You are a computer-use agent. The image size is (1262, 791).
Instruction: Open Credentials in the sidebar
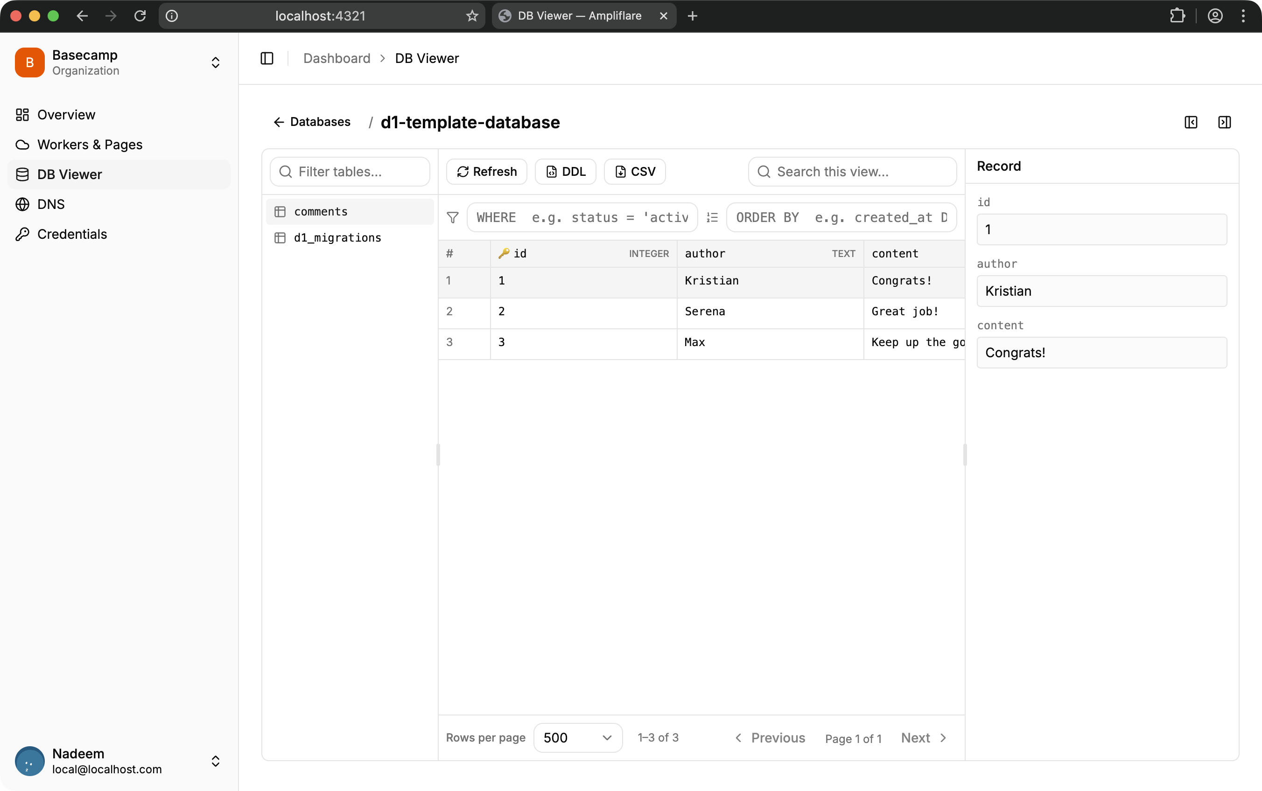[x=119, y=234]
